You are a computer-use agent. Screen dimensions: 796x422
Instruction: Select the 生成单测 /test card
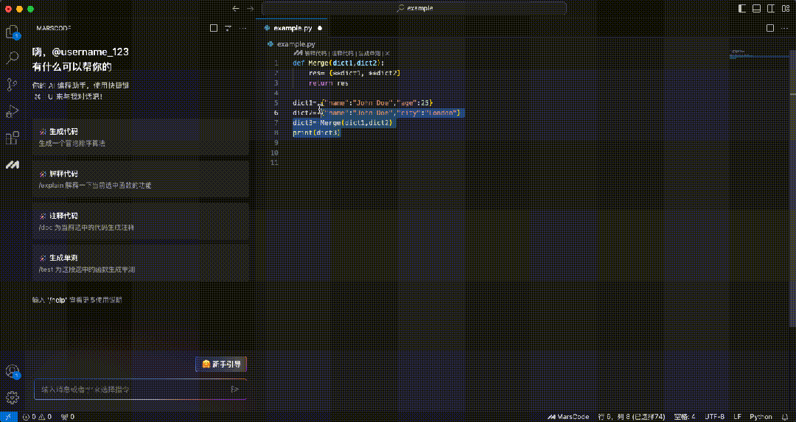tap(141, 263)
